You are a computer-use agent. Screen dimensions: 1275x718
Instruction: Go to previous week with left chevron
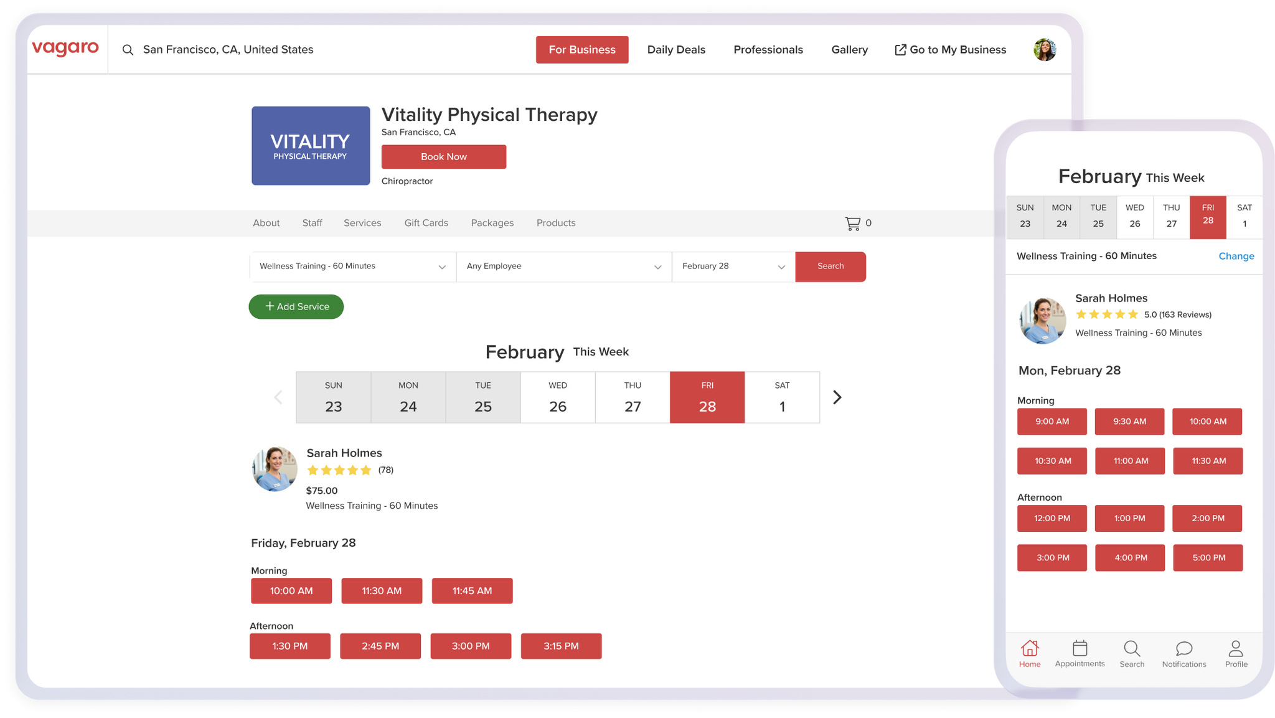(x=278, y=397)
